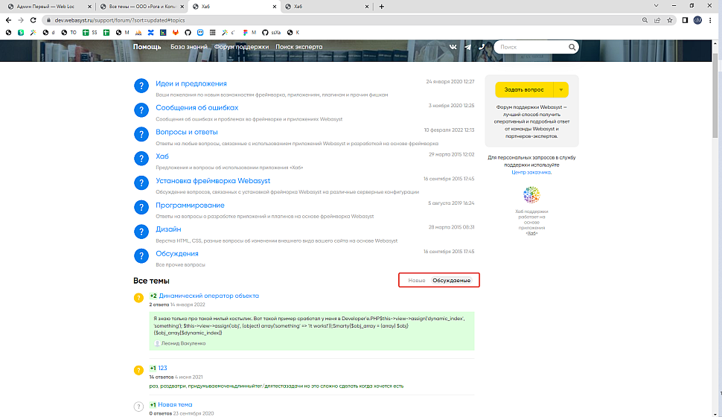The height and width of the screenshot is (417, 722).
Task: Click the phone icon in the header
Action: coord(482,47)
